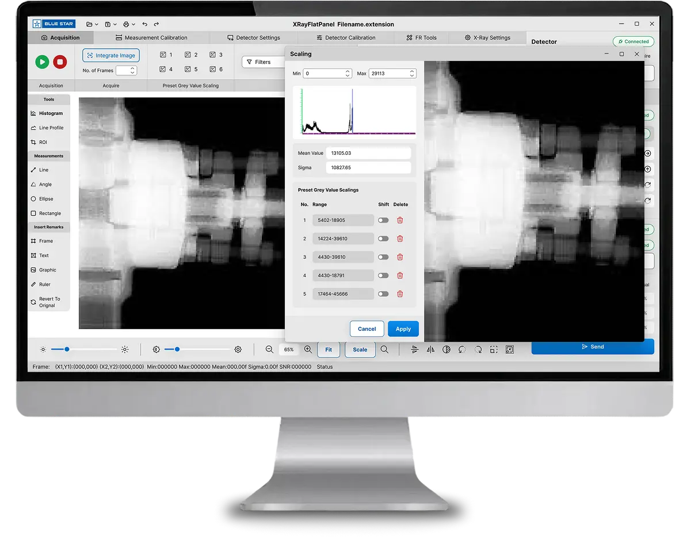Image resolution: width=687 pixels, height=540 pixels.
Task: Delete preset scaling range 5402-18905
Action: coord(400,220)
